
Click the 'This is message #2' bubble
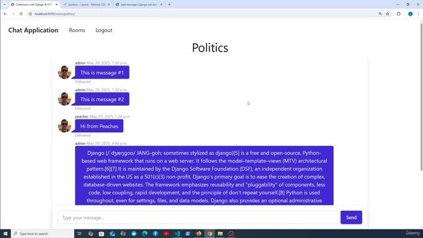click(x=102, y=99)
